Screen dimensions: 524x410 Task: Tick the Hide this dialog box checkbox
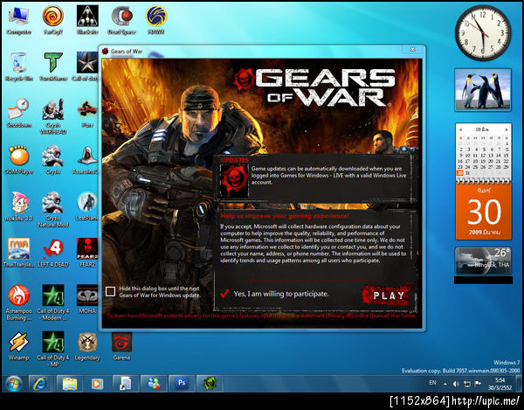click(110, 292)
